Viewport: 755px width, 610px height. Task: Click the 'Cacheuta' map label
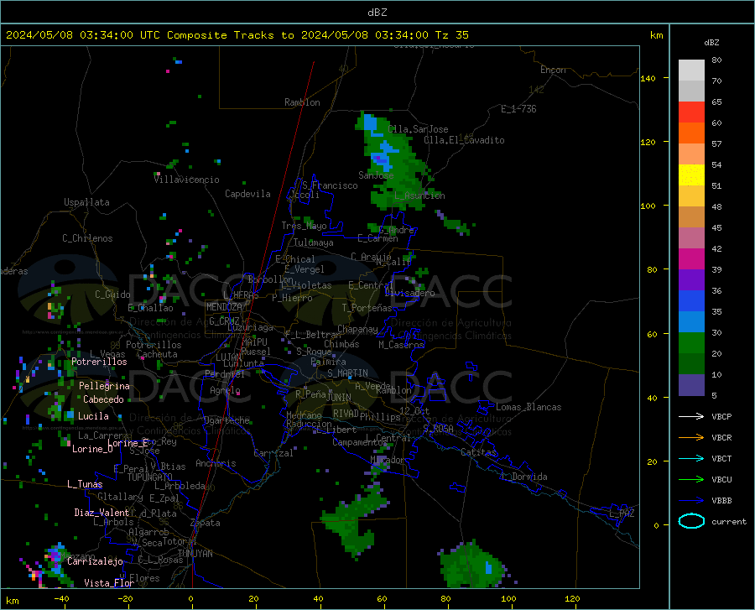(x=157, y=354)
